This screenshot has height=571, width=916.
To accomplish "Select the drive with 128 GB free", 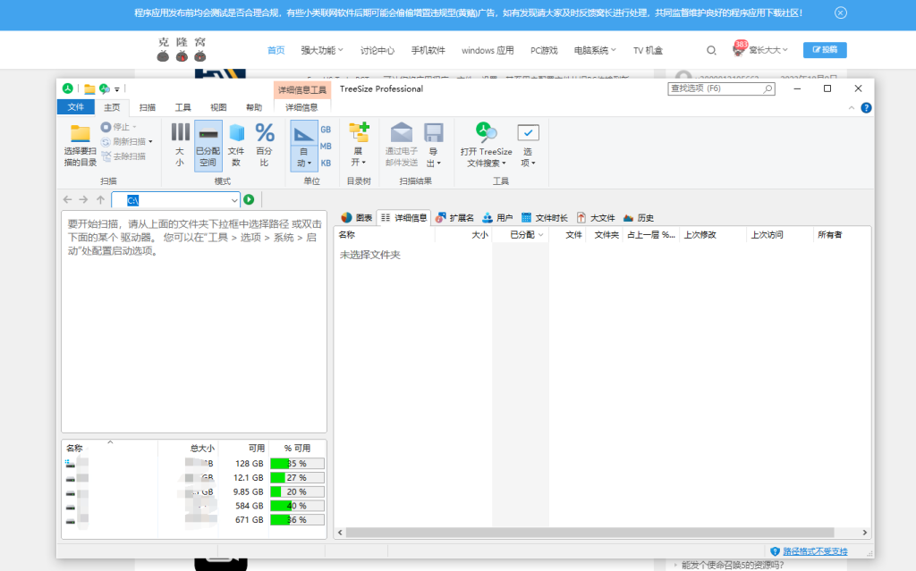I will 193,464.
